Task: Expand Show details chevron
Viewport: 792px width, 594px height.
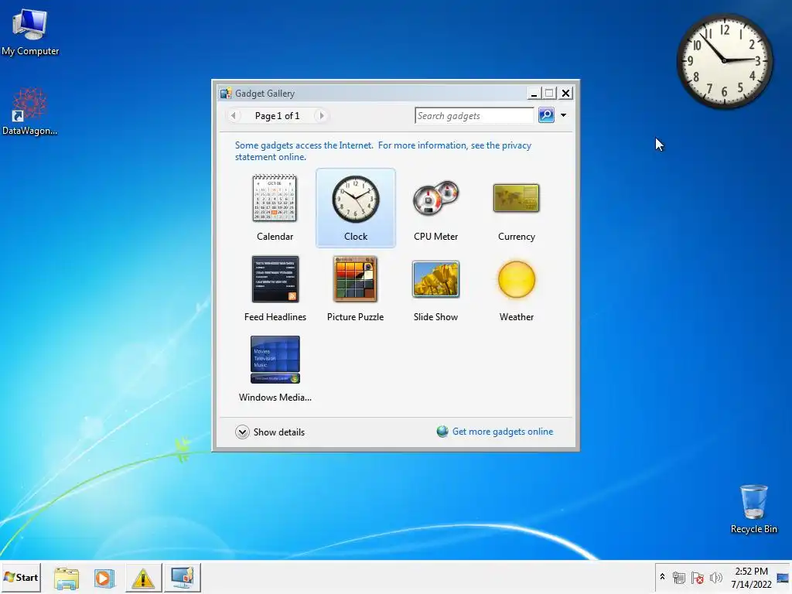Action: (242, 432)
